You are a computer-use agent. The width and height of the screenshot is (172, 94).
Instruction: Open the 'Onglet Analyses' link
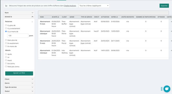(70, 6)
